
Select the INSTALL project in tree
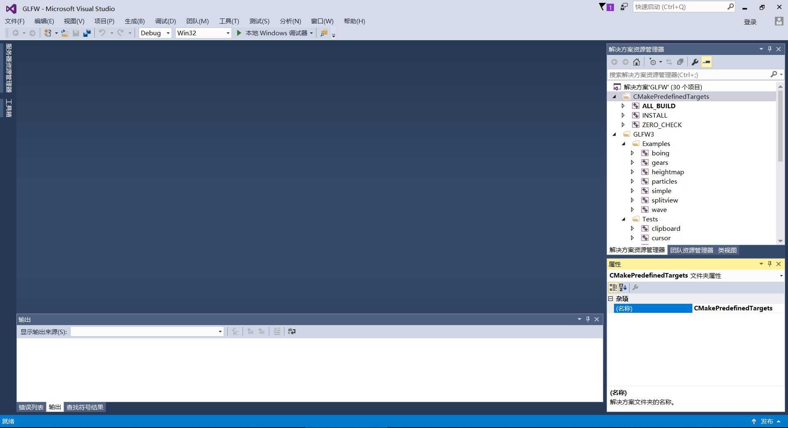coord(655,115)
